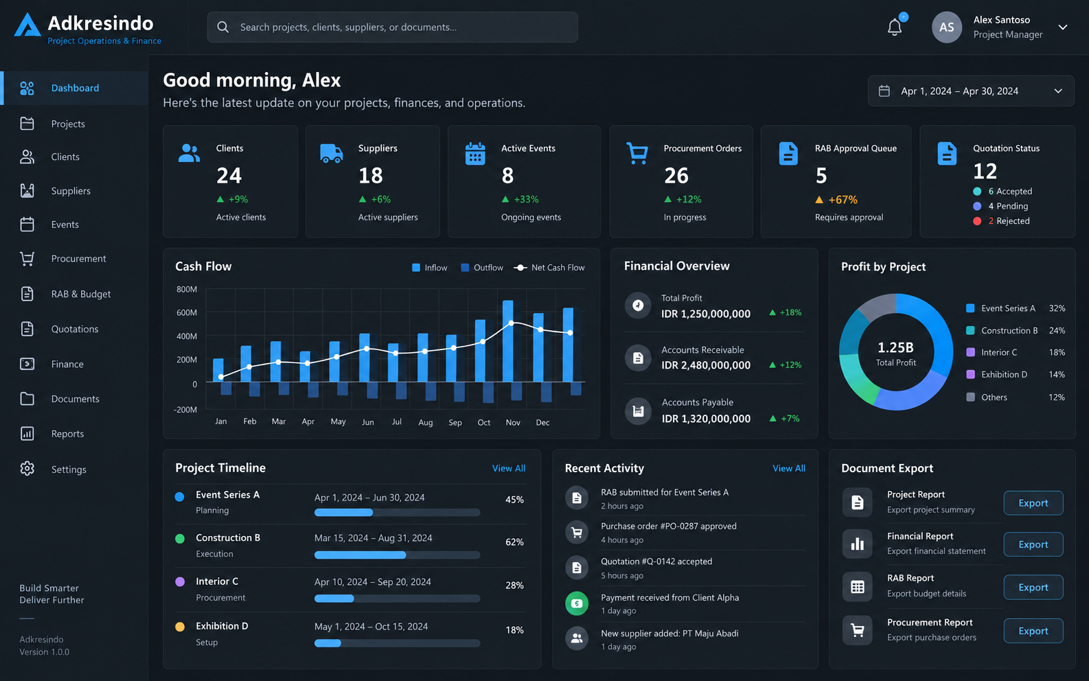Viewport: 1089px width, 681px height.
Task: Click the Project Report document icon
Action: 858,503
